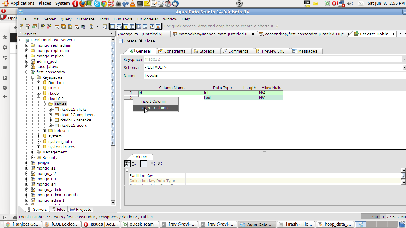
Task: Expand the system_auth keyspace
Action: (x=39, y=142)
